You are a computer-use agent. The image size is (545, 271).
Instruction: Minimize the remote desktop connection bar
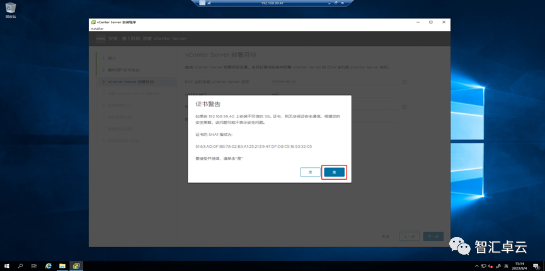pyautogui.click(x=329, y=3)
